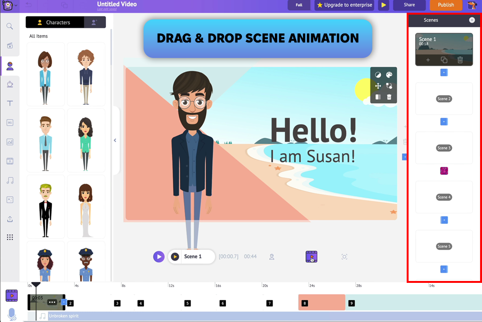Click the timeline playhead handle at 0s
This screenshot has width=482, height=322.
(36, 285)
